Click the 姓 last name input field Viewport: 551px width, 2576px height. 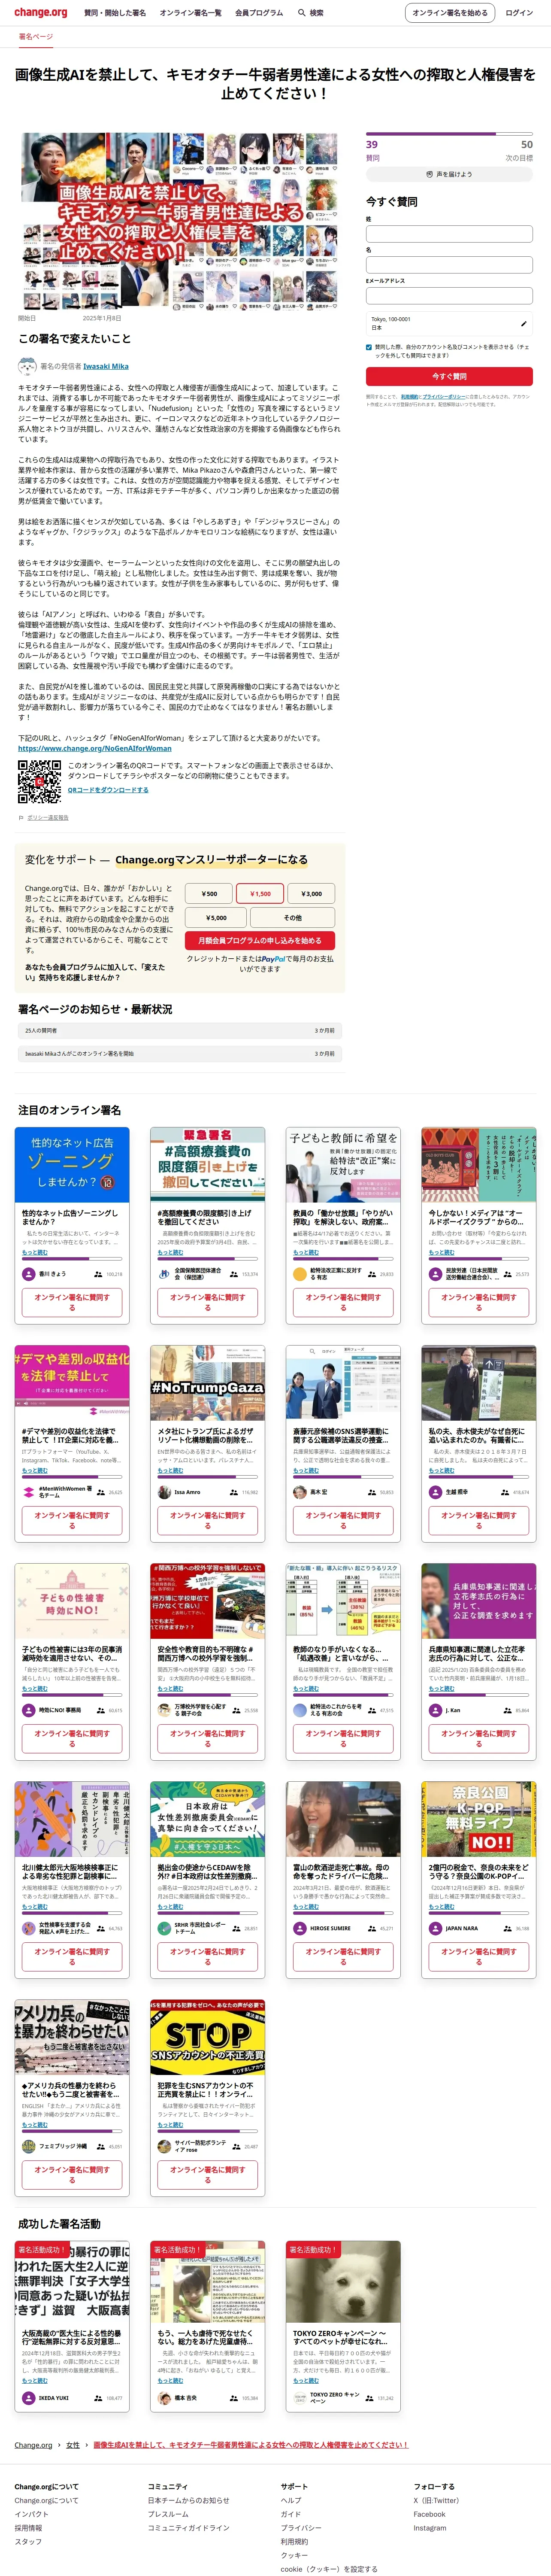point(449,233)
